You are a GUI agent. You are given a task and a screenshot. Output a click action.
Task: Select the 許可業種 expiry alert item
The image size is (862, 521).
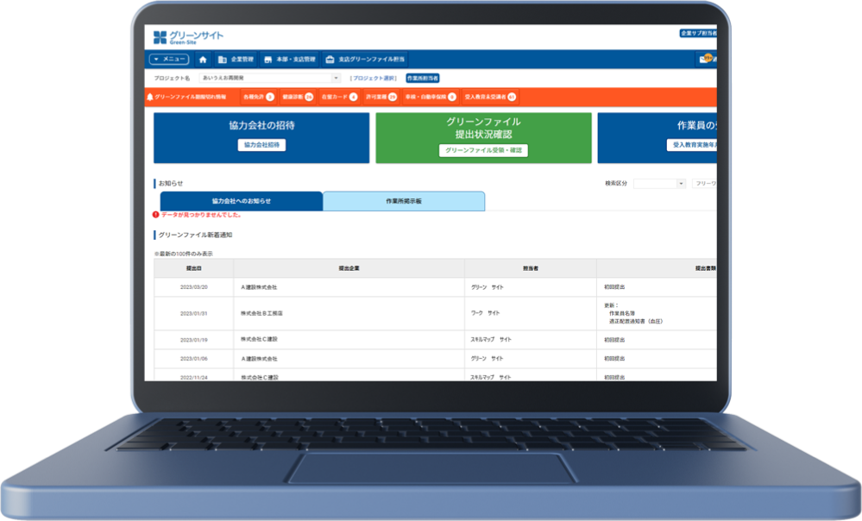pos(381,97)
